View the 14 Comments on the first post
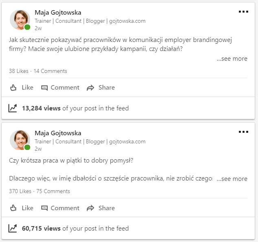Screen dimensions: 258x242 (50, 71)
